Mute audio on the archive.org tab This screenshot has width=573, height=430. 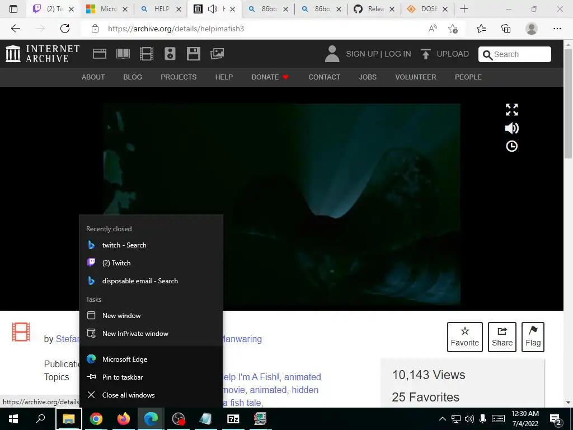coord(213,9)
